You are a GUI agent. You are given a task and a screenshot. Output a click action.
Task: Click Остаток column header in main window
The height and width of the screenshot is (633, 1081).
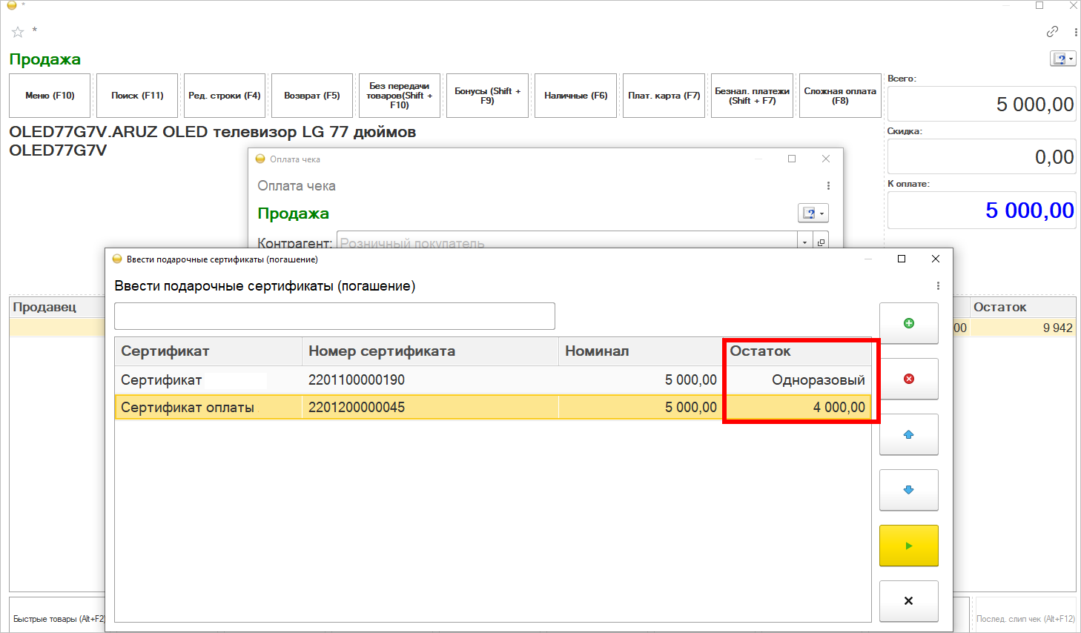coord(1023,307)
